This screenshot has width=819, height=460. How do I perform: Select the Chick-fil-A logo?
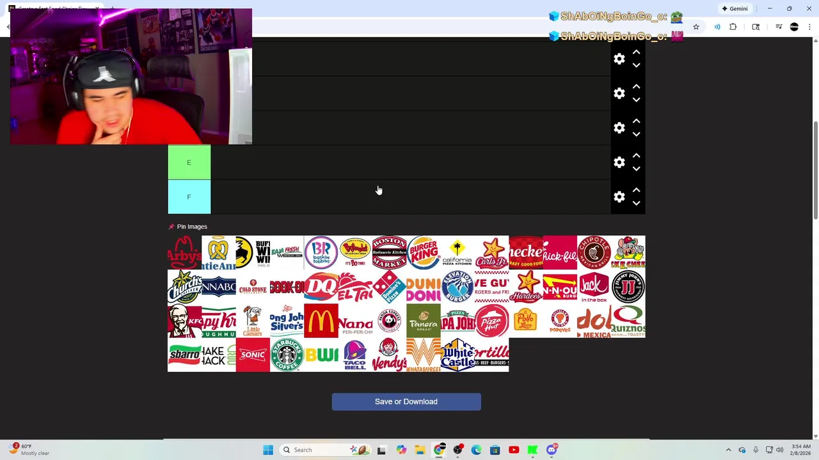click(560, 252)
